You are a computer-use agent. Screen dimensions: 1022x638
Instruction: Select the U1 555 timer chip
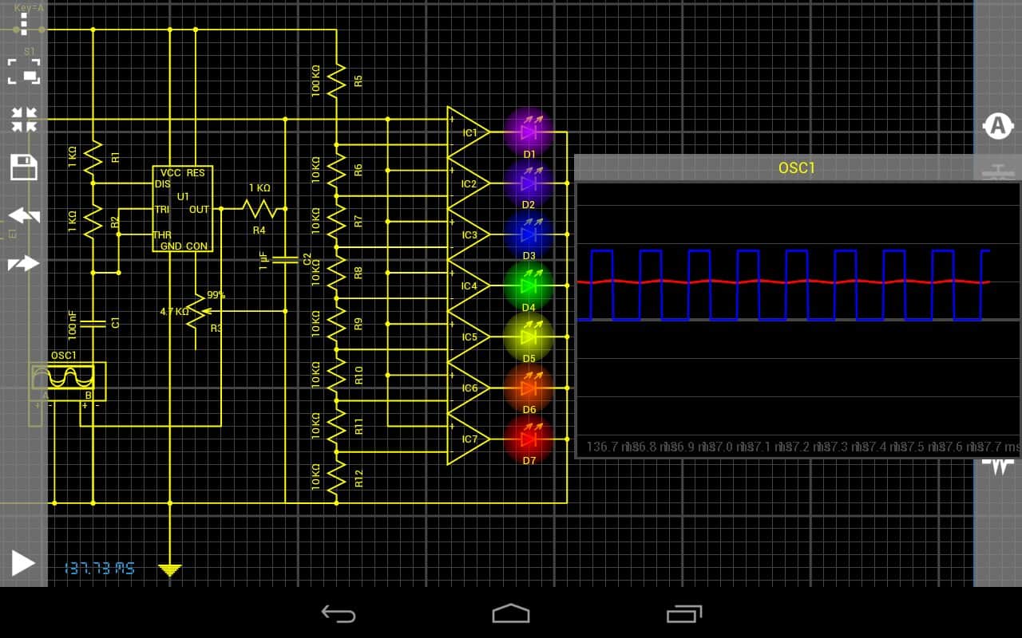tap(183, 209)
